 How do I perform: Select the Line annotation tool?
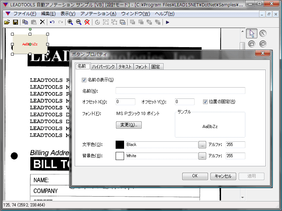pyautogui.click(x=263, y=33)
